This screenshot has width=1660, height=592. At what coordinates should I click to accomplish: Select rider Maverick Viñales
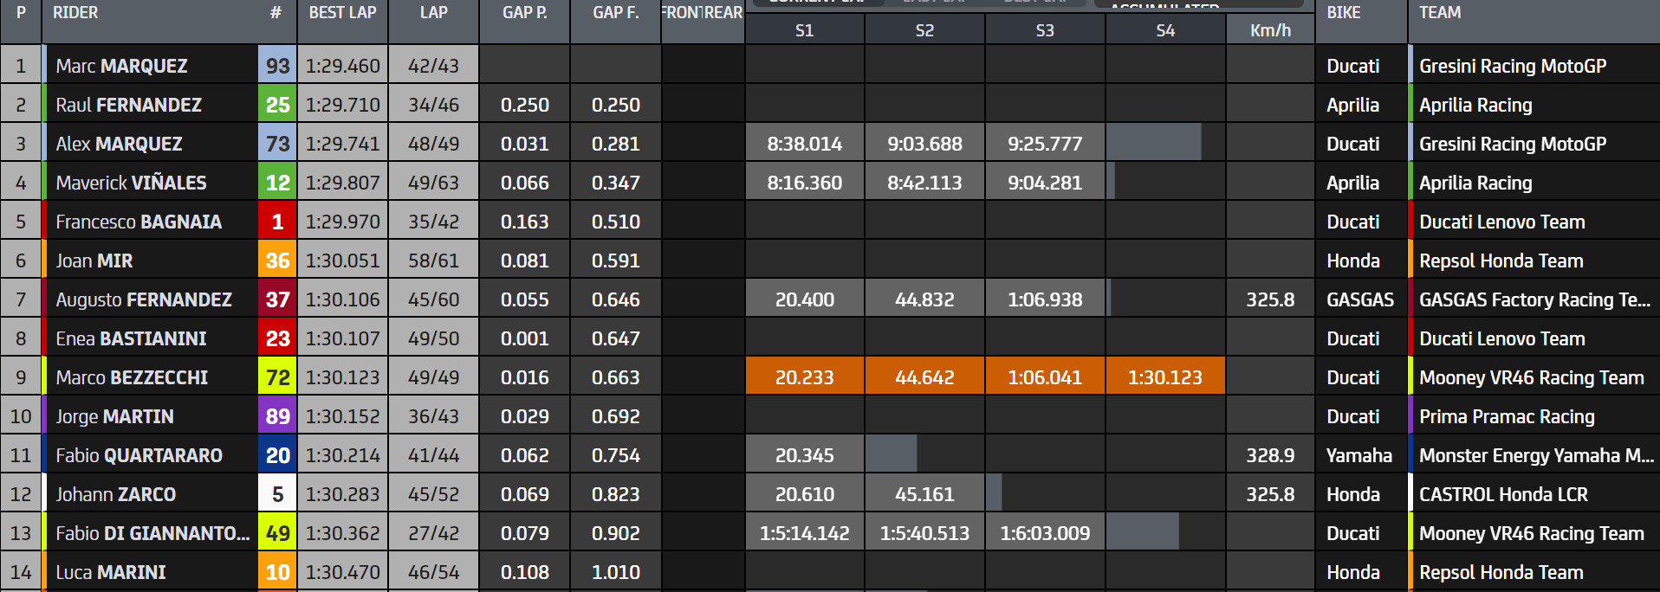[x=131, y=183]
